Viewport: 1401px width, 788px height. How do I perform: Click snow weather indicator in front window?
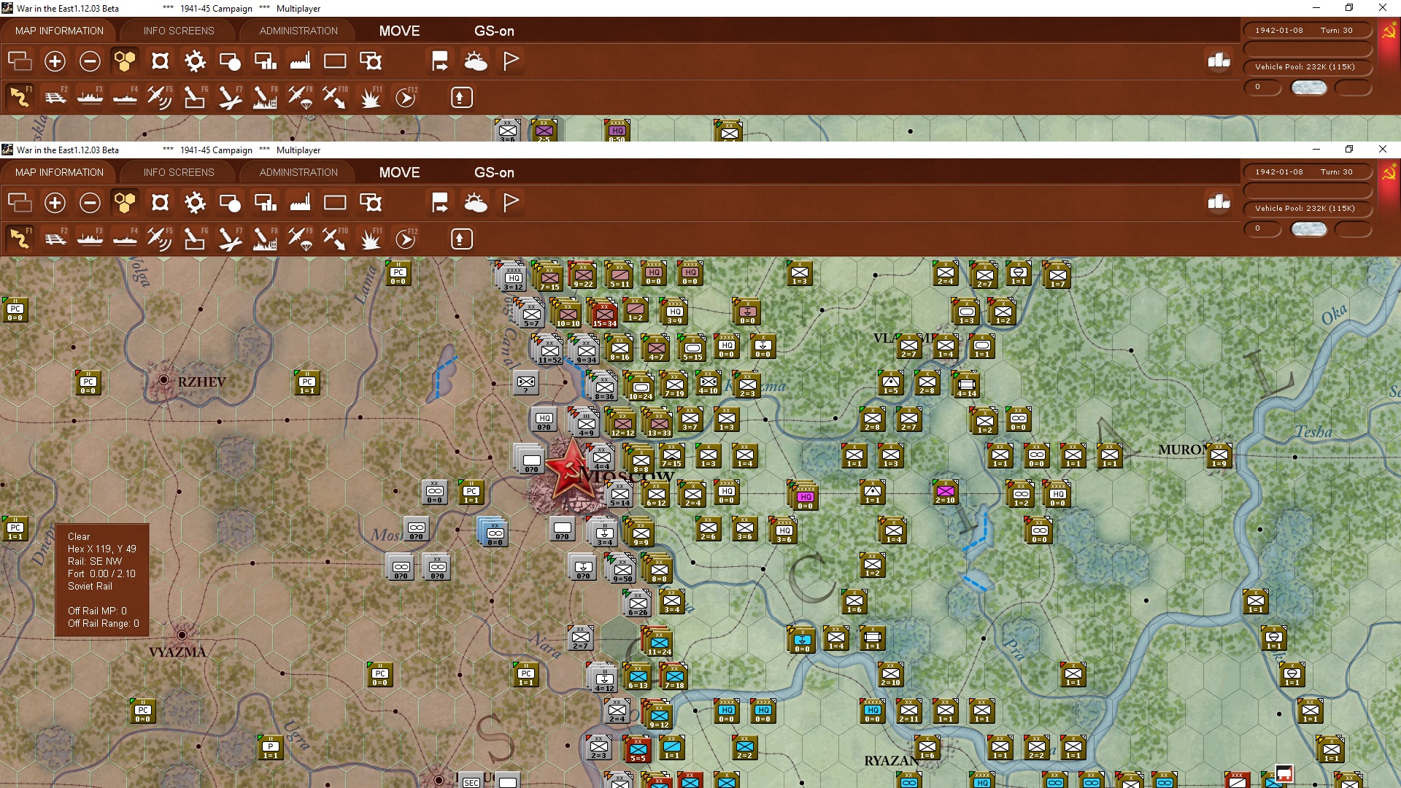click(x=1309, y=229)
